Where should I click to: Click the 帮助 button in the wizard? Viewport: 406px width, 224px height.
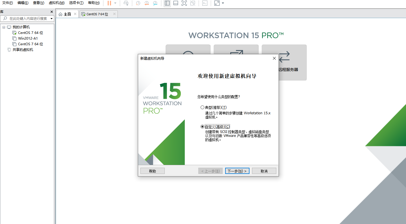[153, 171]
